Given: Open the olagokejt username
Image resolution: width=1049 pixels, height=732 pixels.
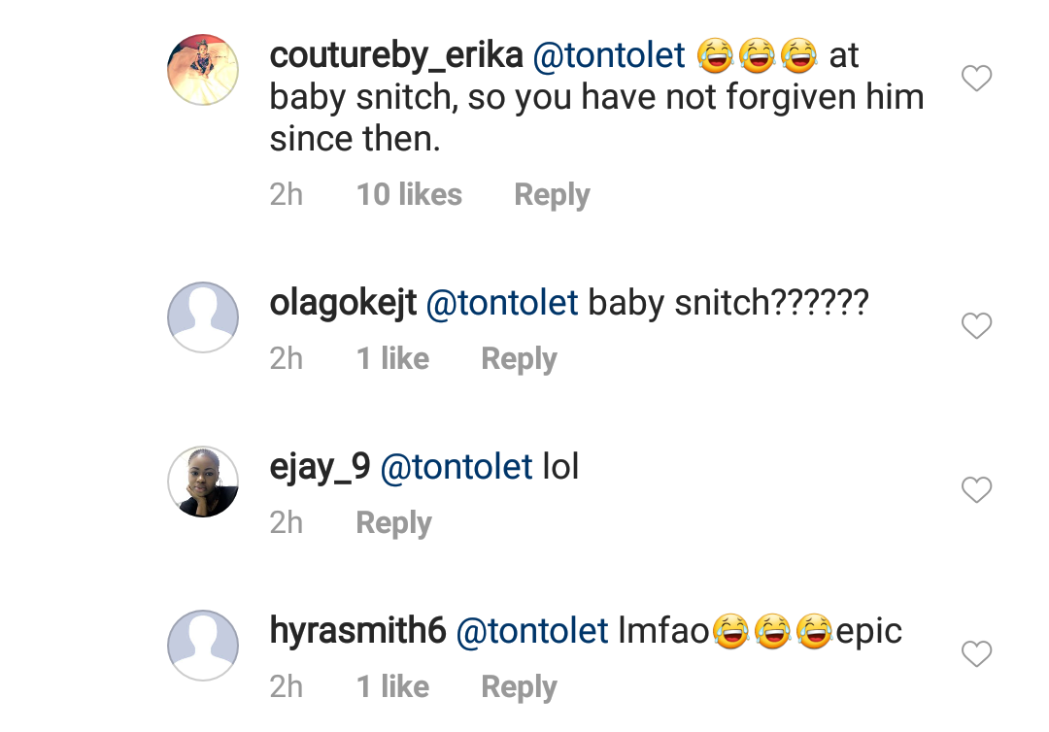Looking at the screenshot, I should tap(343, 304).
